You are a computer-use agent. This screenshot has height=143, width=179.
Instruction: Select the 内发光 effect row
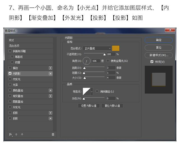click(30, 79)
